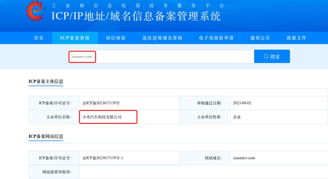Open the 电子化核验申请 tab
Viewport: 328px width, 179px height.
pos(216,38)
